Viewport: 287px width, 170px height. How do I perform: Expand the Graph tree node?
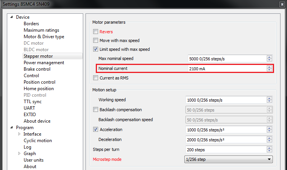pyautogui.click(x=19, y=154)
